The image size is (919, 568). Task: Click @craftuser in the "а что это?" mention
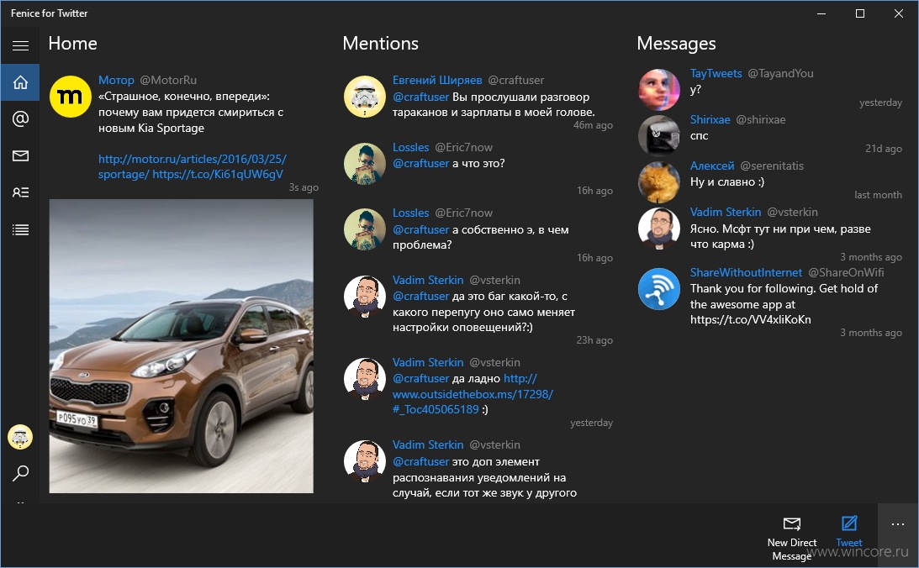point(420,163)
